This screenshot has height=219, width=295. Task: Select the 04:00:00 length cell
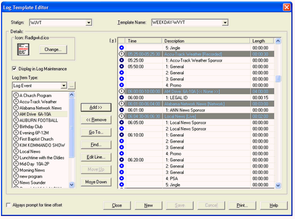point(262,92)
